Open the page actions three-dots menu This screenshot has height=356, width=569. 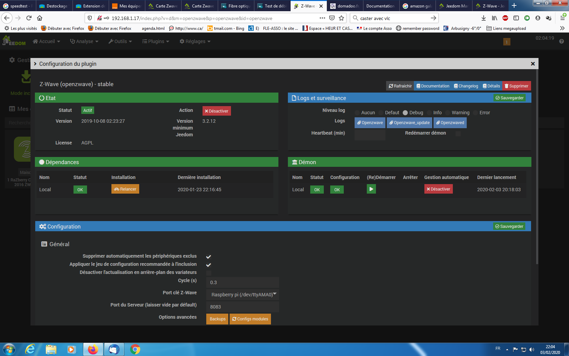[x=322, y=18]
